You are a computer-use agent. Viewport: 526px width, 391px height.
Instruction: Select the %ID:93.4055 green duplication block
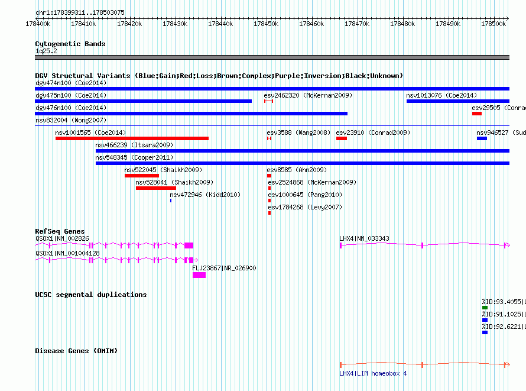tap(485, 308)
